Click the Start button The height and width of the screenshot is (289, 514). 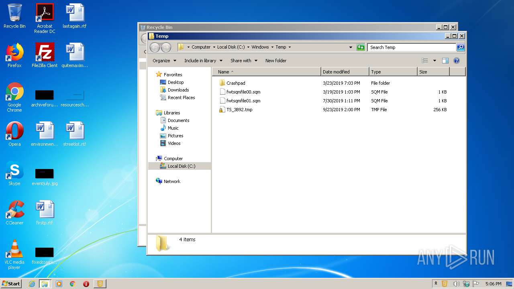click(x=11, y=283)
